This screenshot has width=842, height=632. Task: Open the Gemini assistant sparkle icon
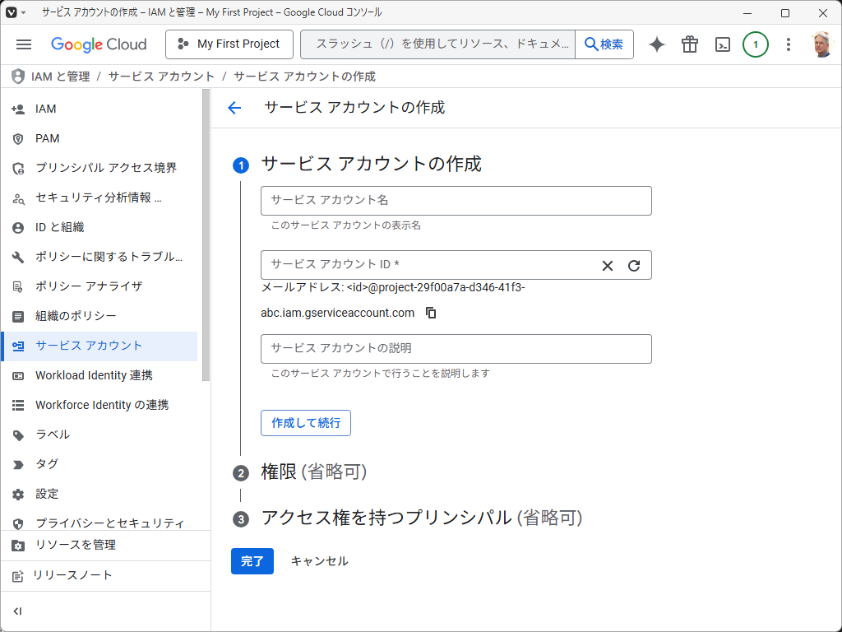(656, 44)
